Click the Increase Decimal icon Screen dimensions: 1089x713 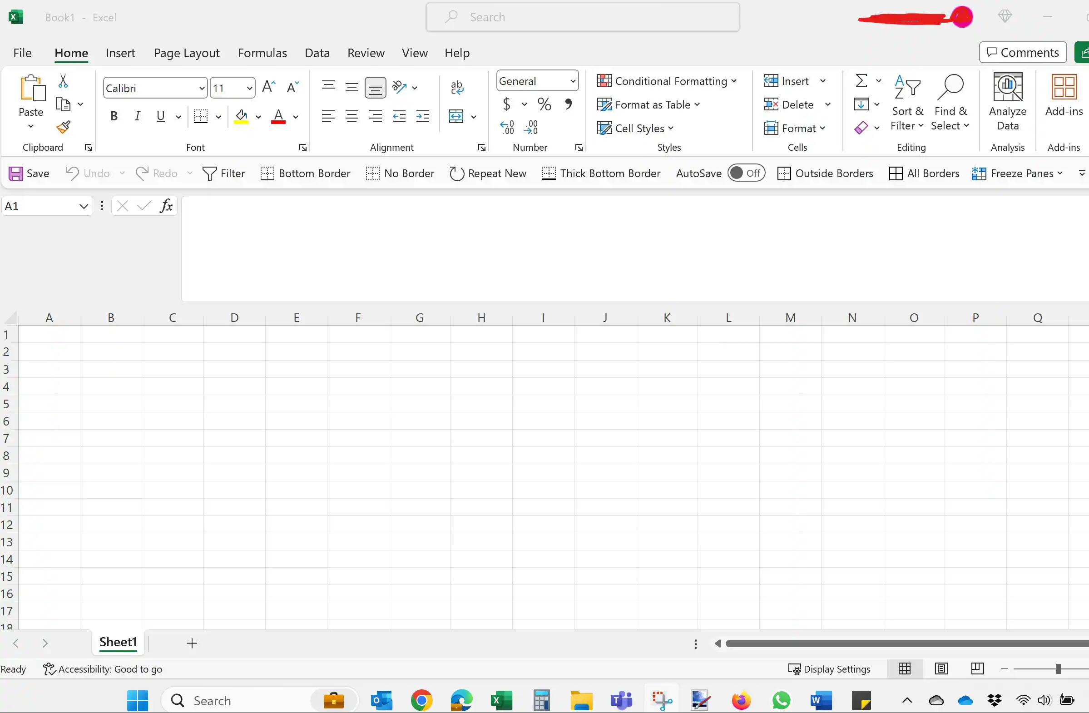[x=507, y=127]
